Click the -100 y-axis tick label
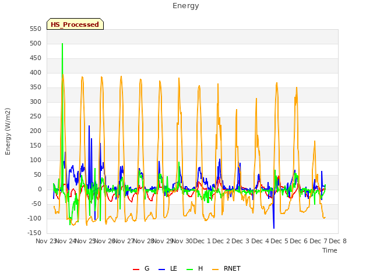 click(x=34, y=218)
